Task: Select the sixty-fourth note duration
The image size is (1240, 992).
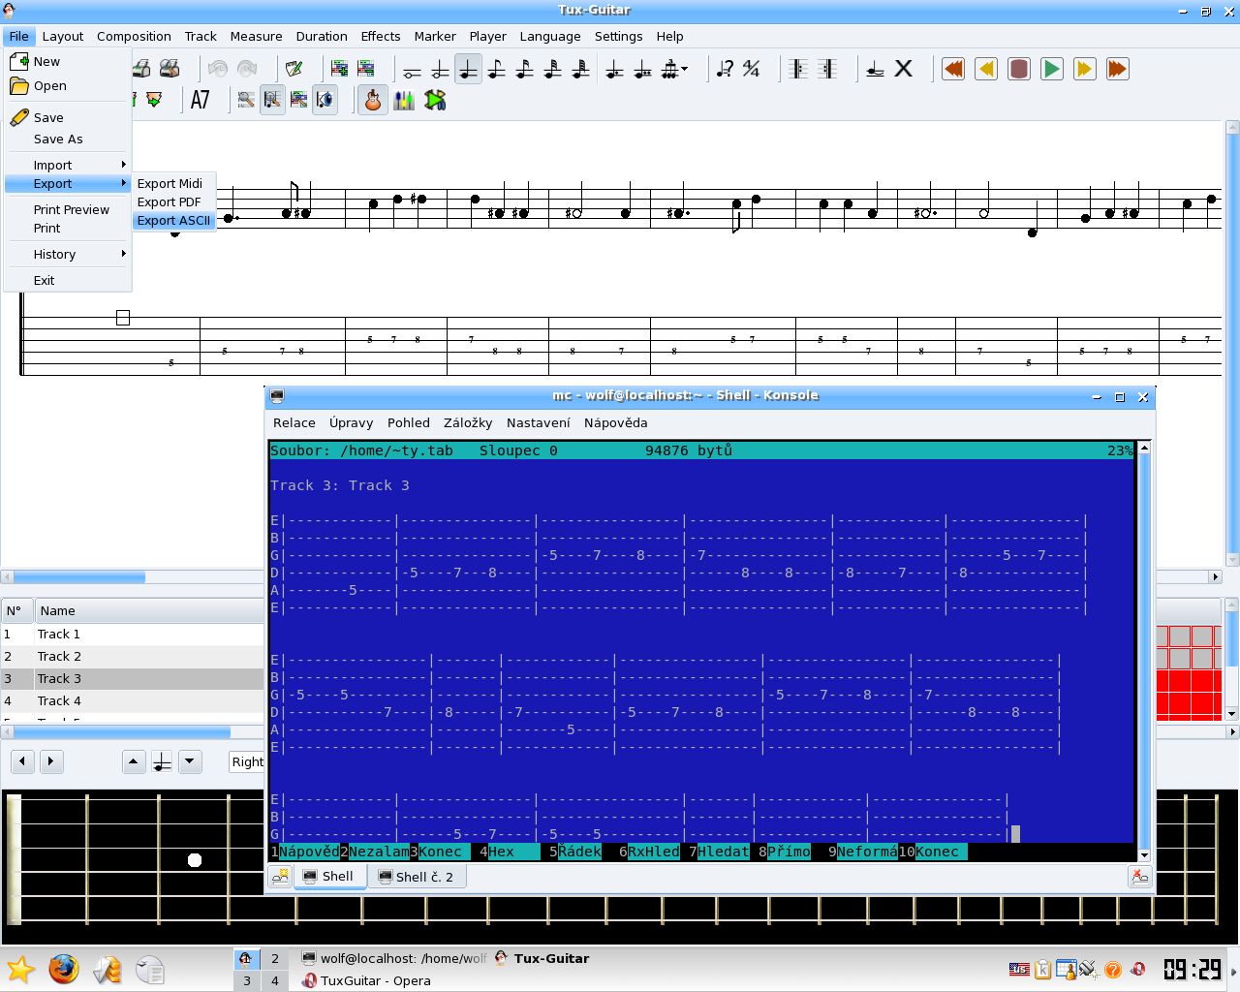Action: 581,70
